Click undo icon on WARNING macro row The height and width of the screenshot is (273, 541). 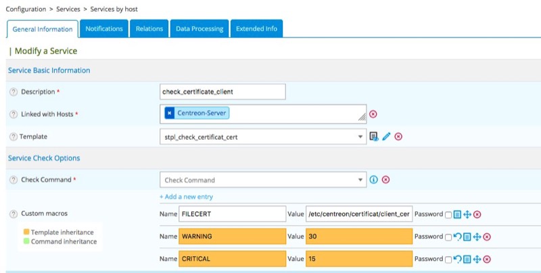pos(456,237)
